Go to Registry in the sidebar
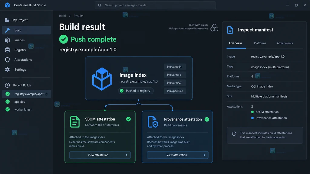The width and height of the screenshot is (310, 174). tap(27, 50)
